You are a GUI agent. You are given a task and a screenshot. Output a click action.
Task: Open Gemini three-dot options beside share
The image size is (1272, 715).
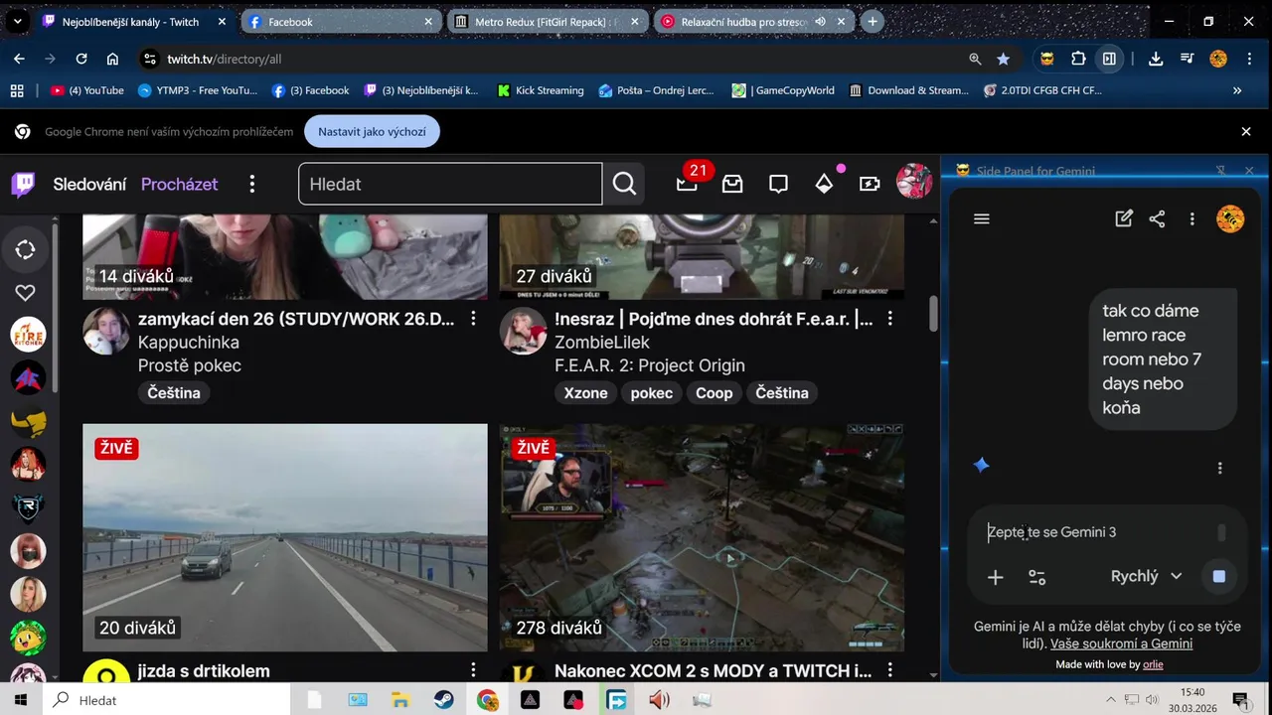coord(1192,218)
